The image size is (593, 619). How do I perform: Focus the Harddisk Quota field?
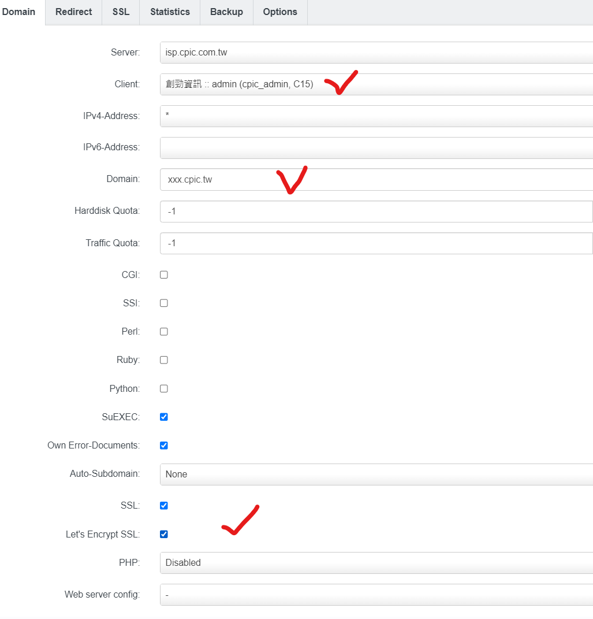(x=375, y=212)
